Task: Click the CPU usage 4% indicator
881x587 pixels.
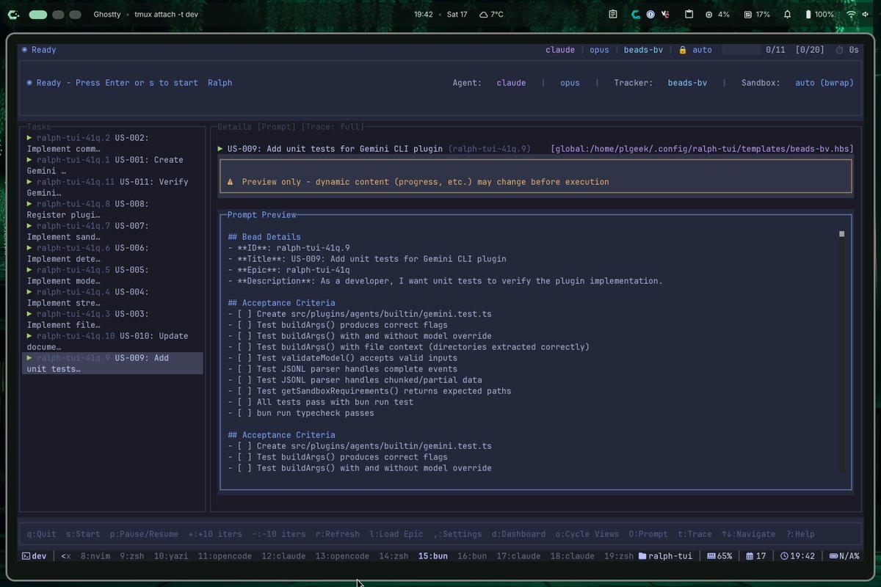Action: 717,14
